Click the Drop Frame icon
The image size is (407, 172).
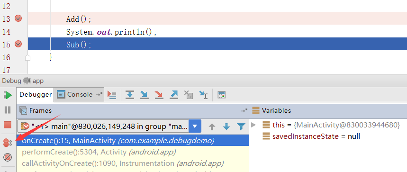189,95
